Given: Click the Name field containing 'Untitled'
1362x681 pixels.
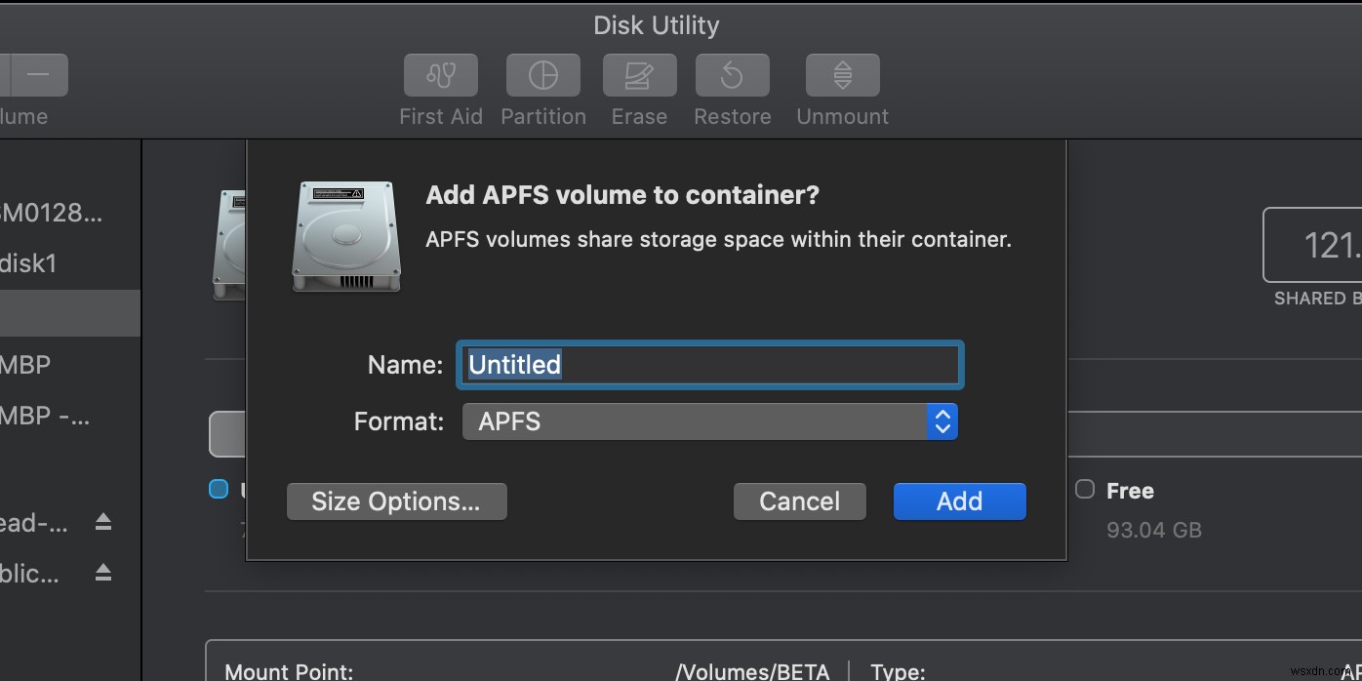Looking at the screenshot, I should pos(709,364).
